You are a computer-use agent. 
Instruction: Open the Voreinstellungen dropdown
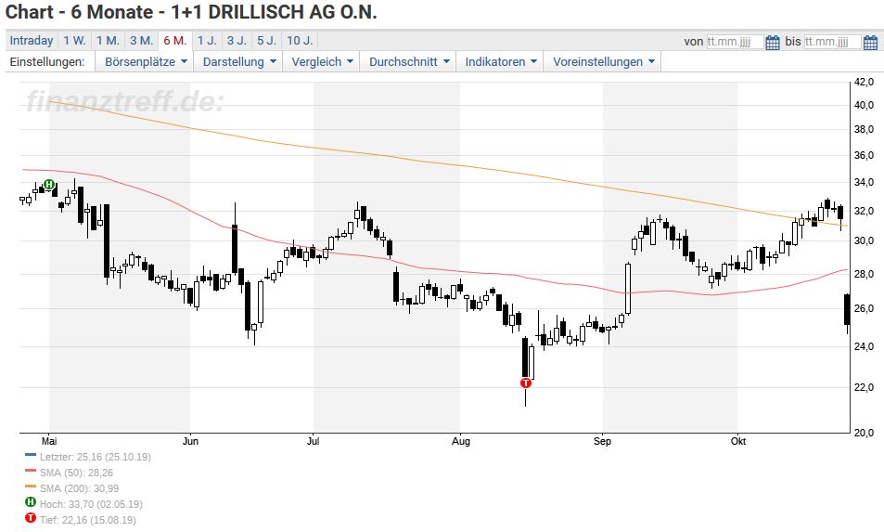(603, 62)
